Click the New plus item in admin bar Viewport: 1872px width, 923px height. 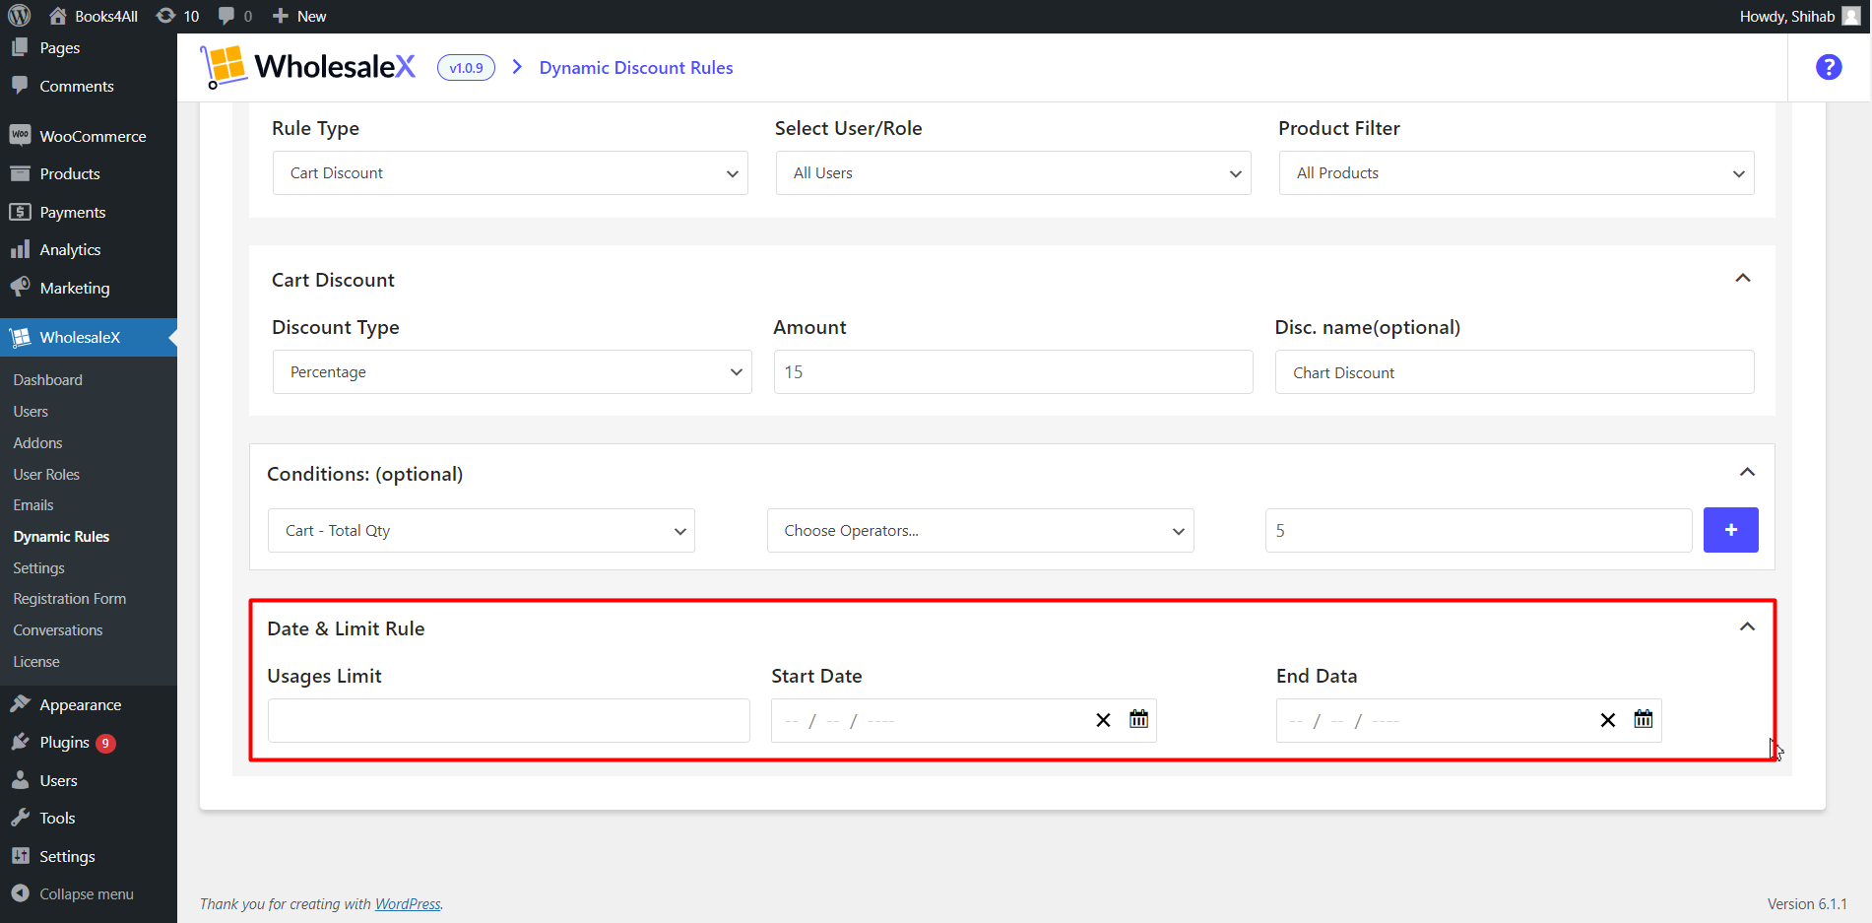tap(299, 16)
